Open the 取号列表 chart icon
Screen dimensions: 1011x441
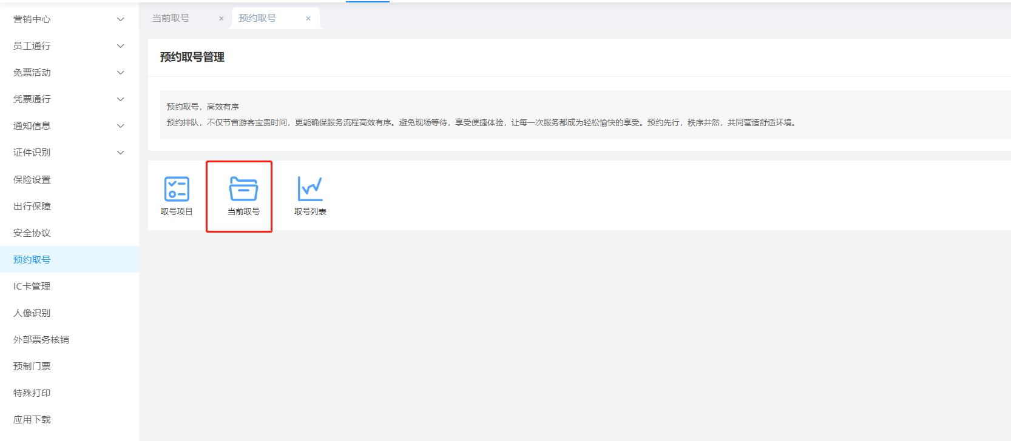[310, 190]
